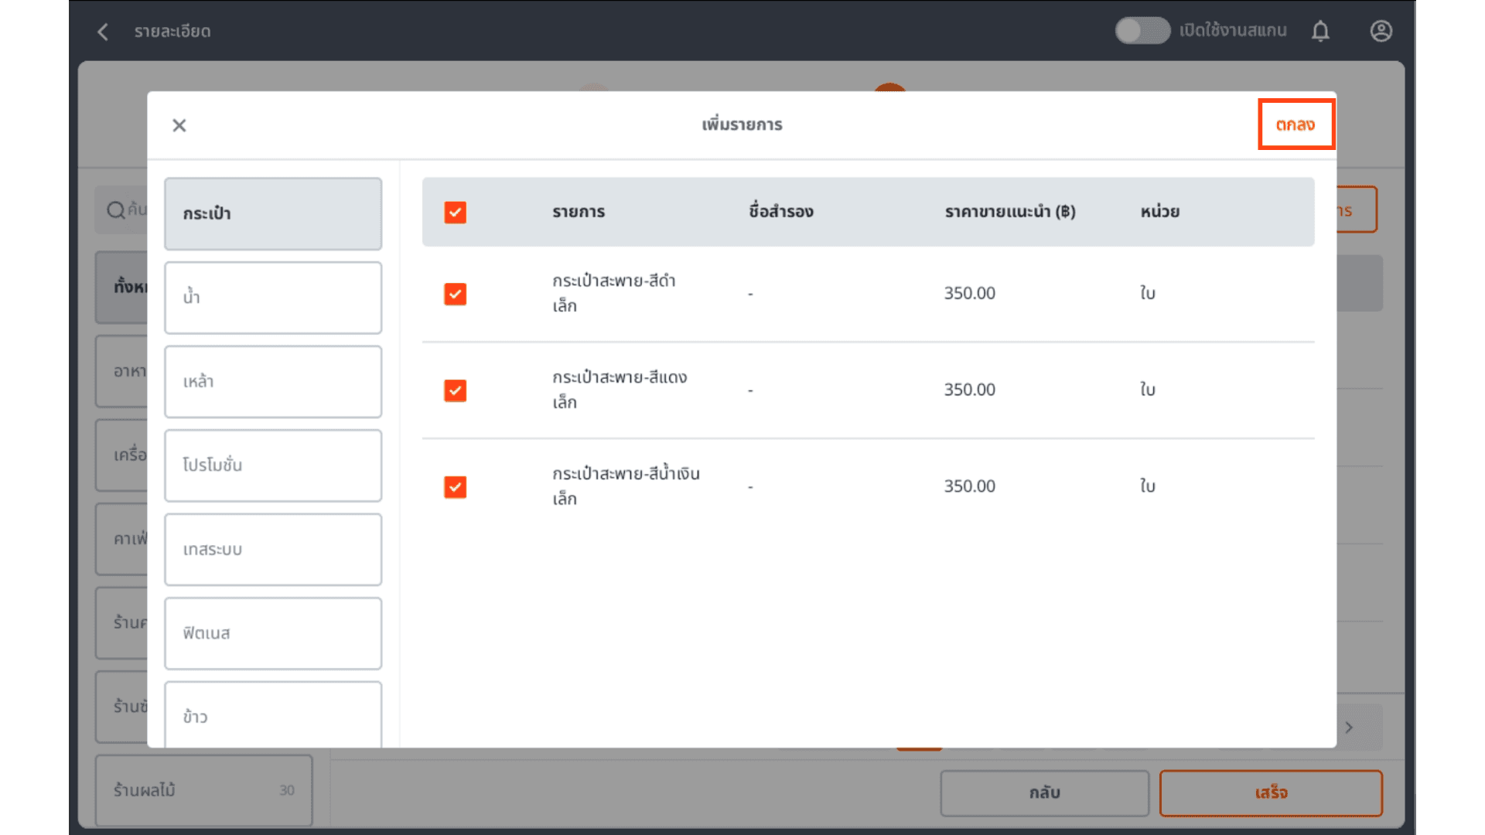Click the เสร็จ button

coord(1270,793)
